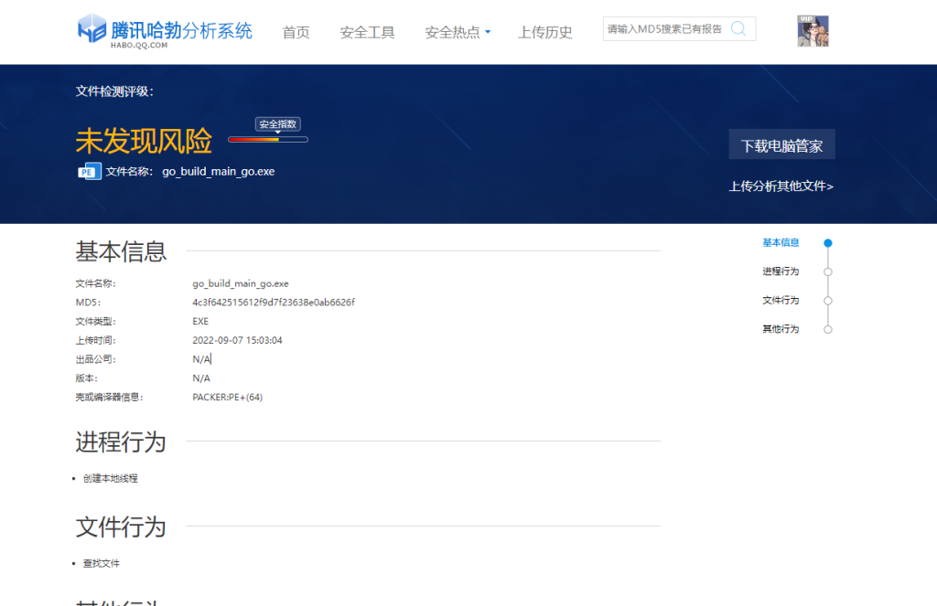Image resolution: width=937 pixels, height=606 pixels.
Task: Jump to 文件行为 using the sidebar link
Action: click(780, 301)
